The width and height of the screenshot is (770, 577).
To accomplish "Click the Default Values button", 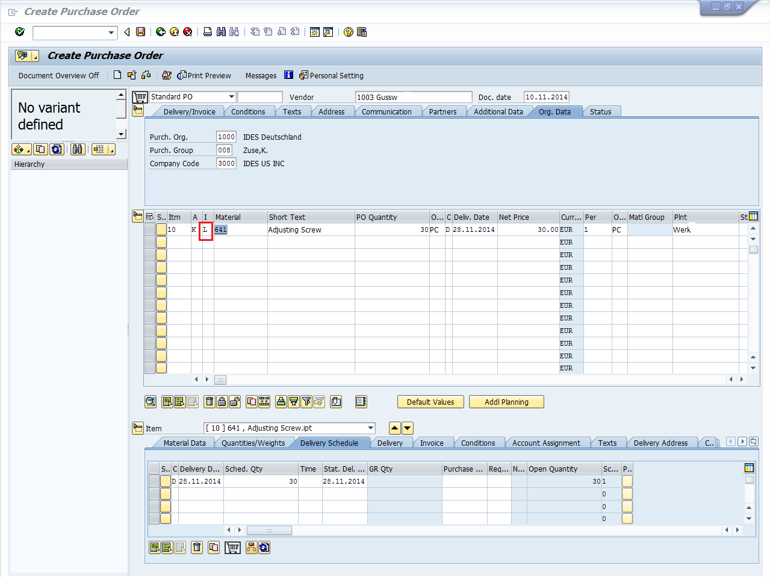I will 430,402.
